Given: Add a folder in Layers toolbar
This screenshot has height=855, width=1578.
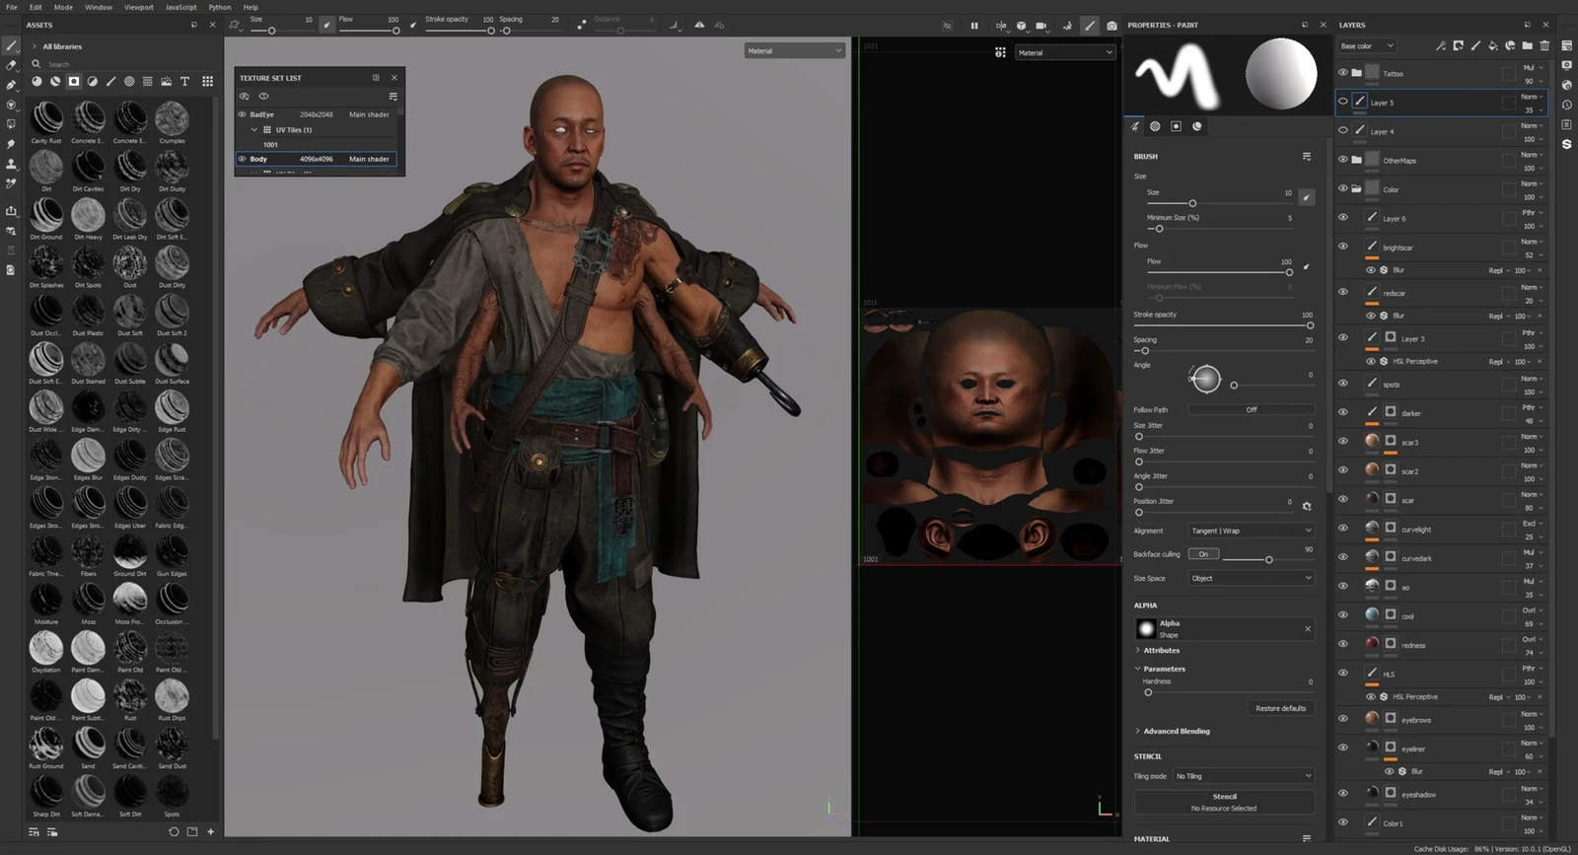Looking at the screenshot, I should pos(1527,45).
